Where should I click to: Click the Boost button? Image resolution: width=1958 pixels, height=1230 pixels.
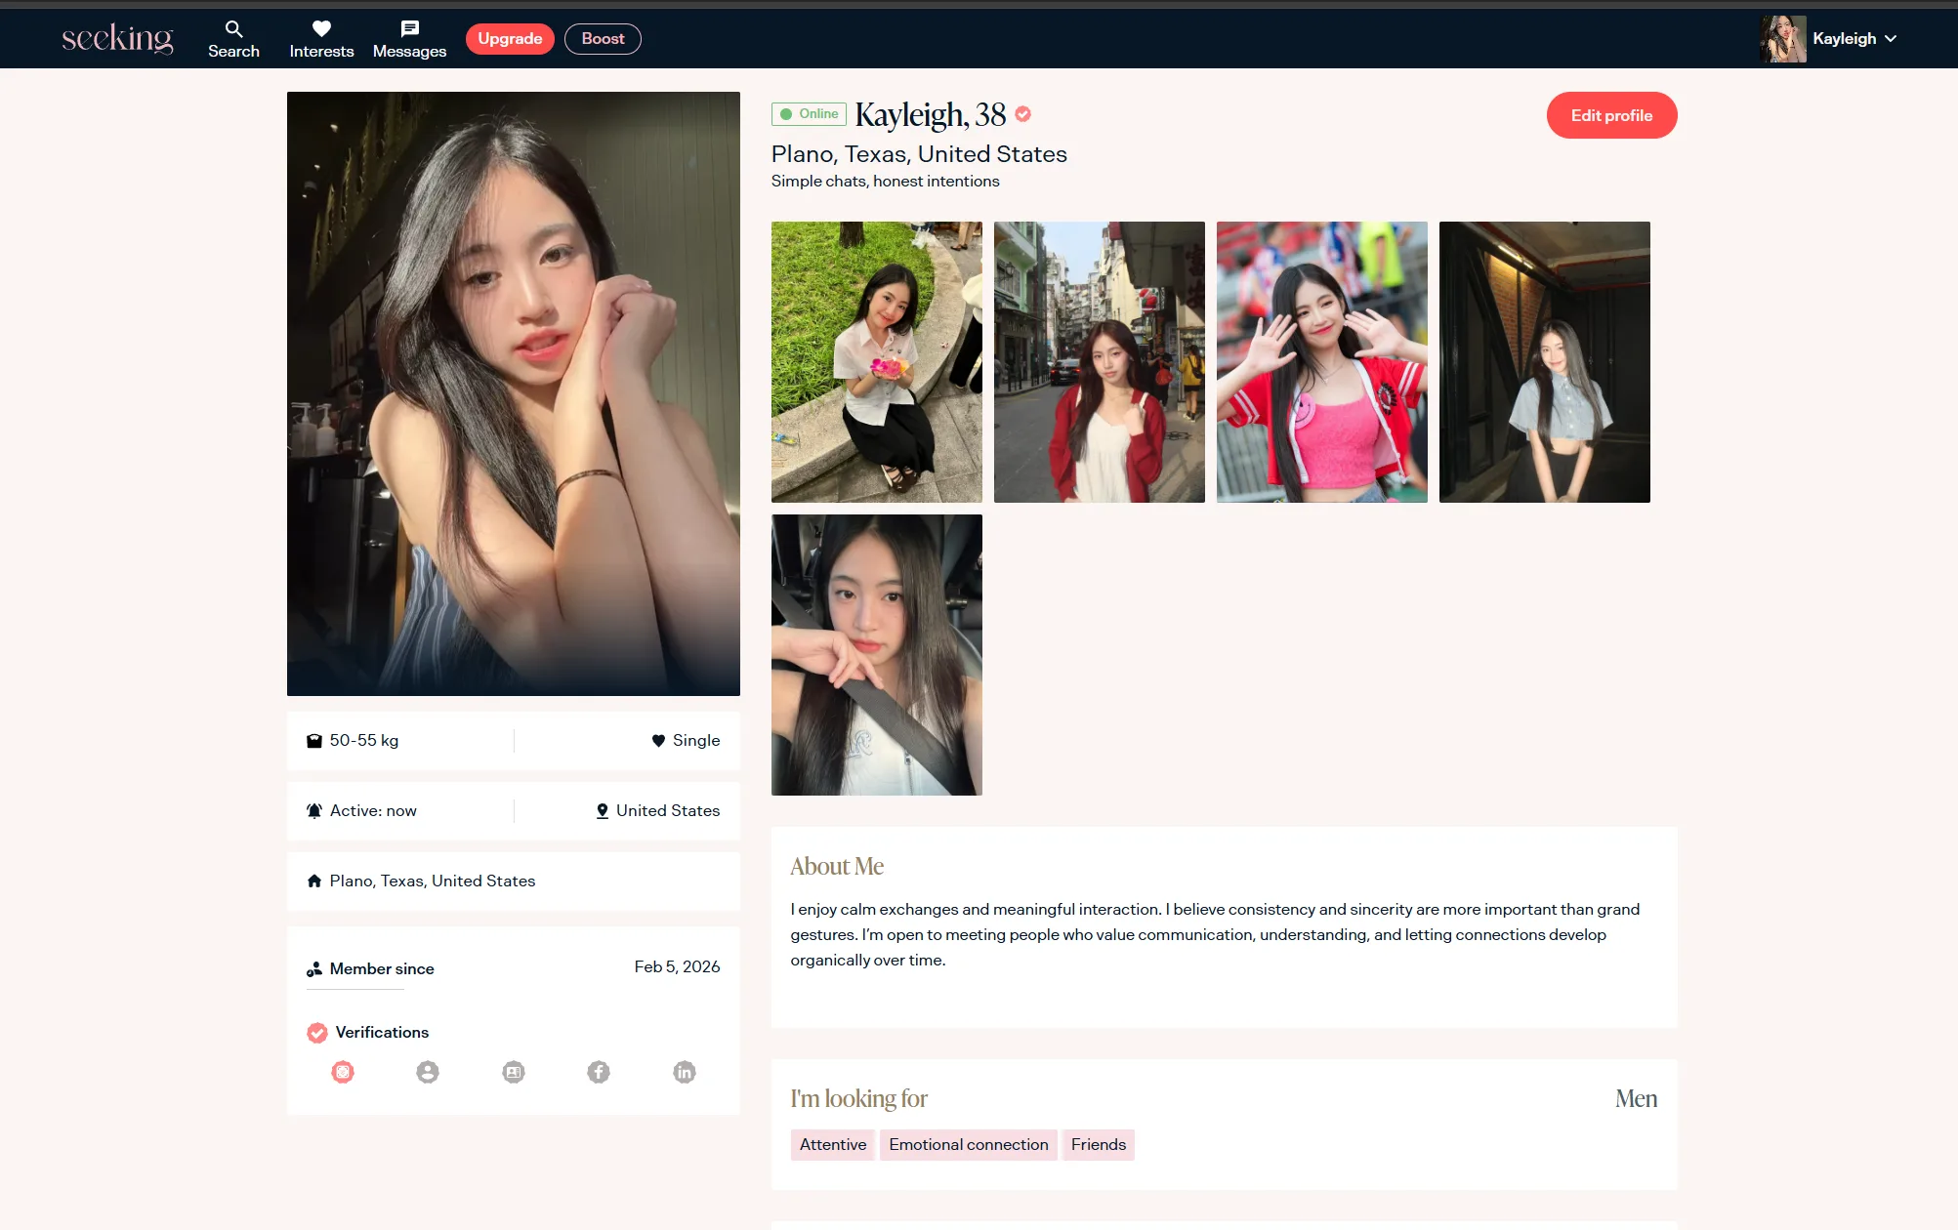(x=603, y=39)
